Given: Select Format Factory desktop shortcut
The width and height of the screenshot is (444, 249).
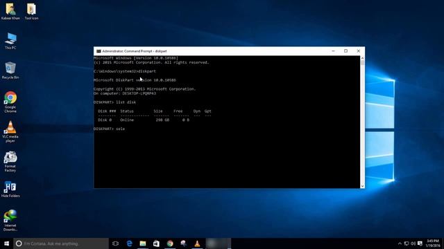Looking at the screenshot, I should 10,161.
